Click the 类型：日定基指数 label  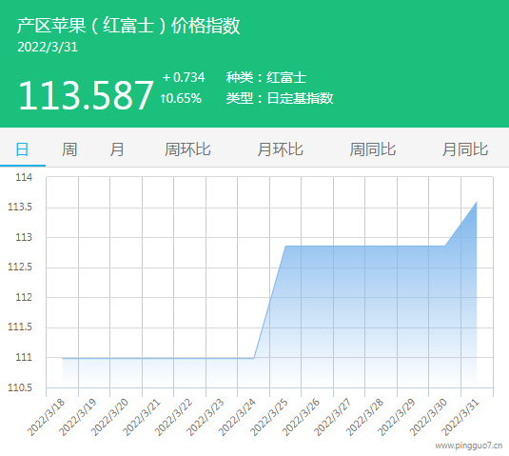pos(280,98)
